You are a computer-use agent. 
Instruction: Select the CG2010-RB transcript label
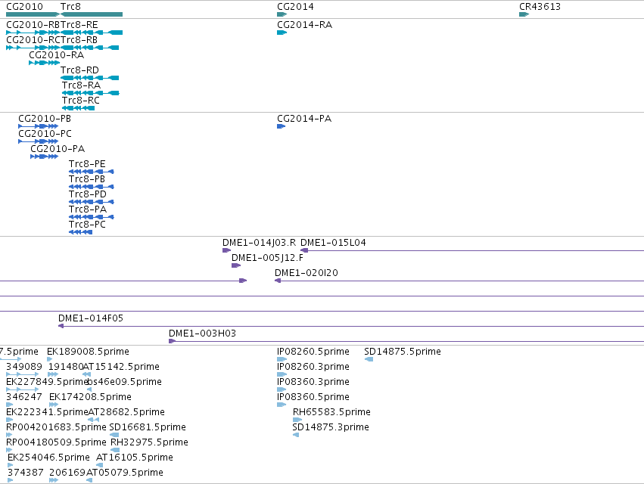(x=33, y=25)
